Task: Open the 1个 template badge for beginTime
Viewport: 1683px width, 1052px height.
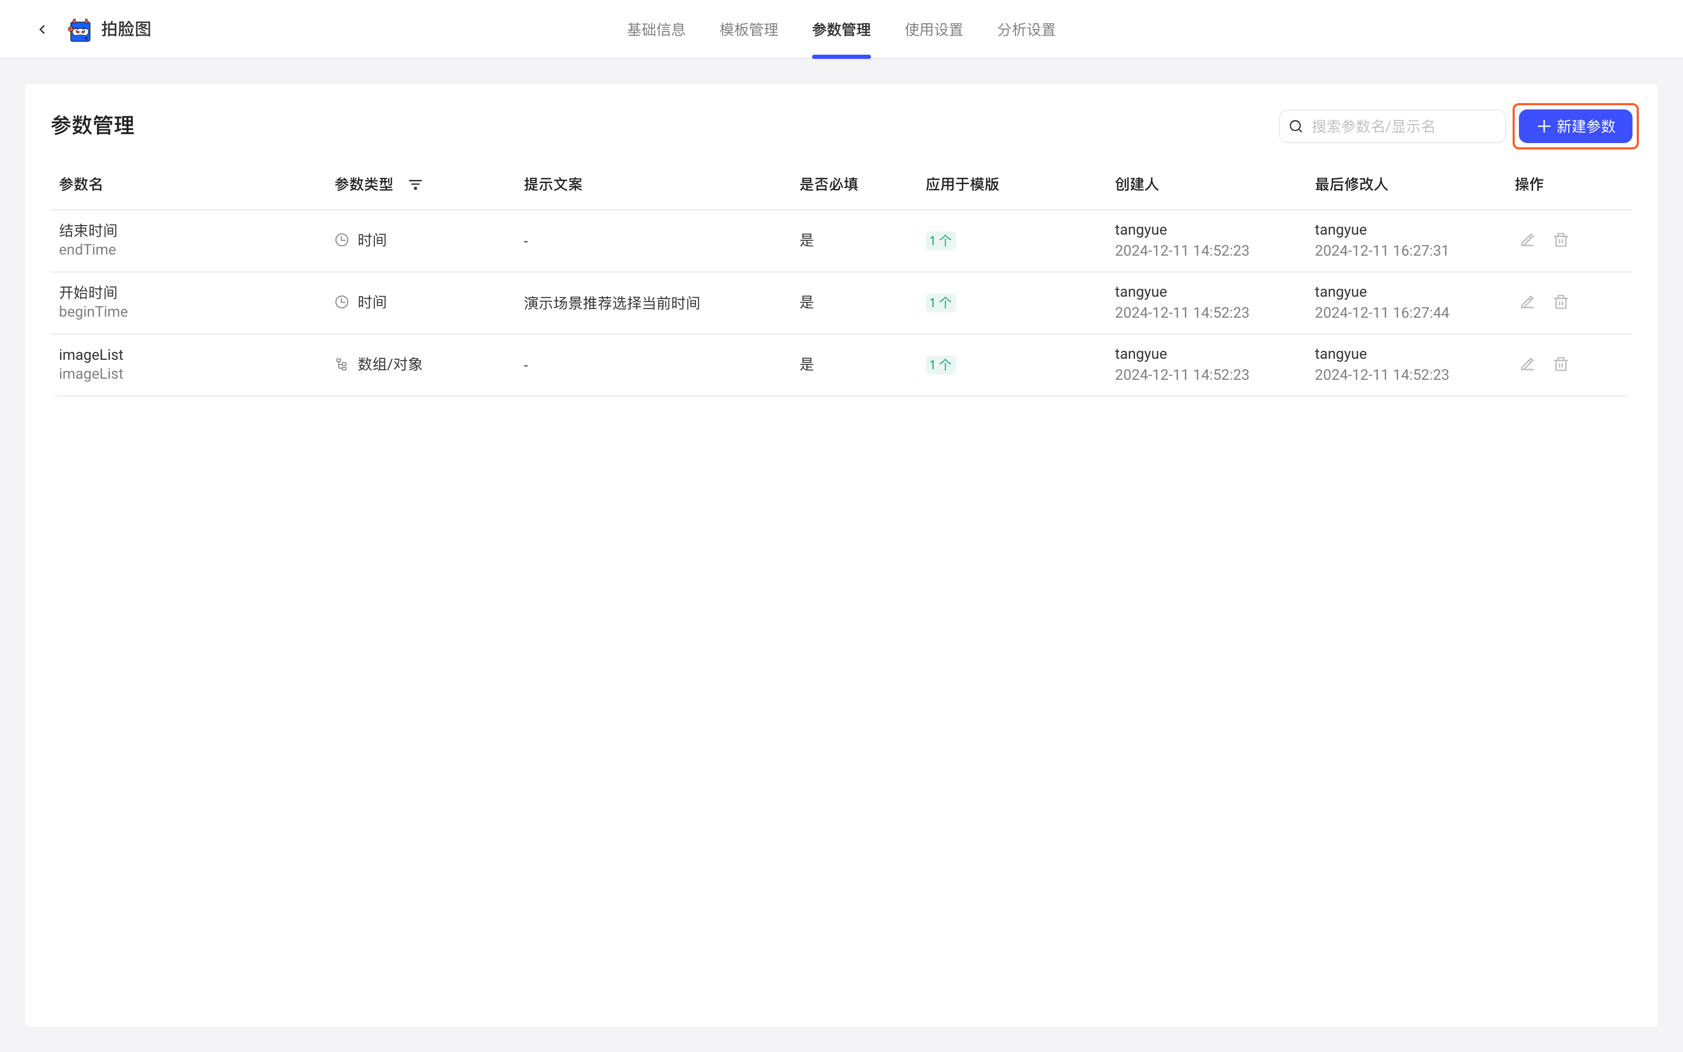Action: coord(940,302)
